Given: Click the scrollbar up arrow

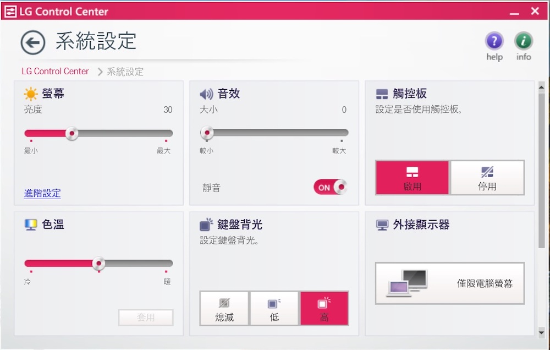Looking at the screenshot, I should [x=541, y=87].
